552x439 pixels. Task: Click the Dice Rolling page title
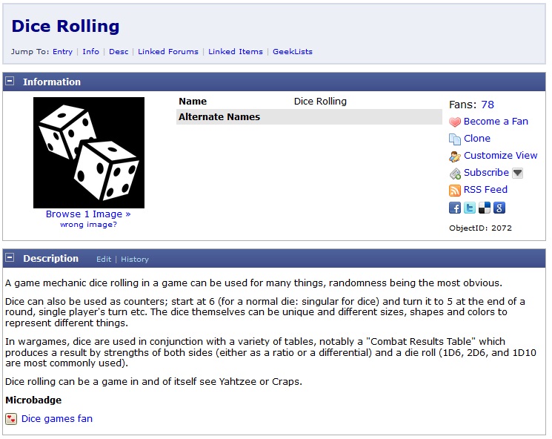click(65, 26)
